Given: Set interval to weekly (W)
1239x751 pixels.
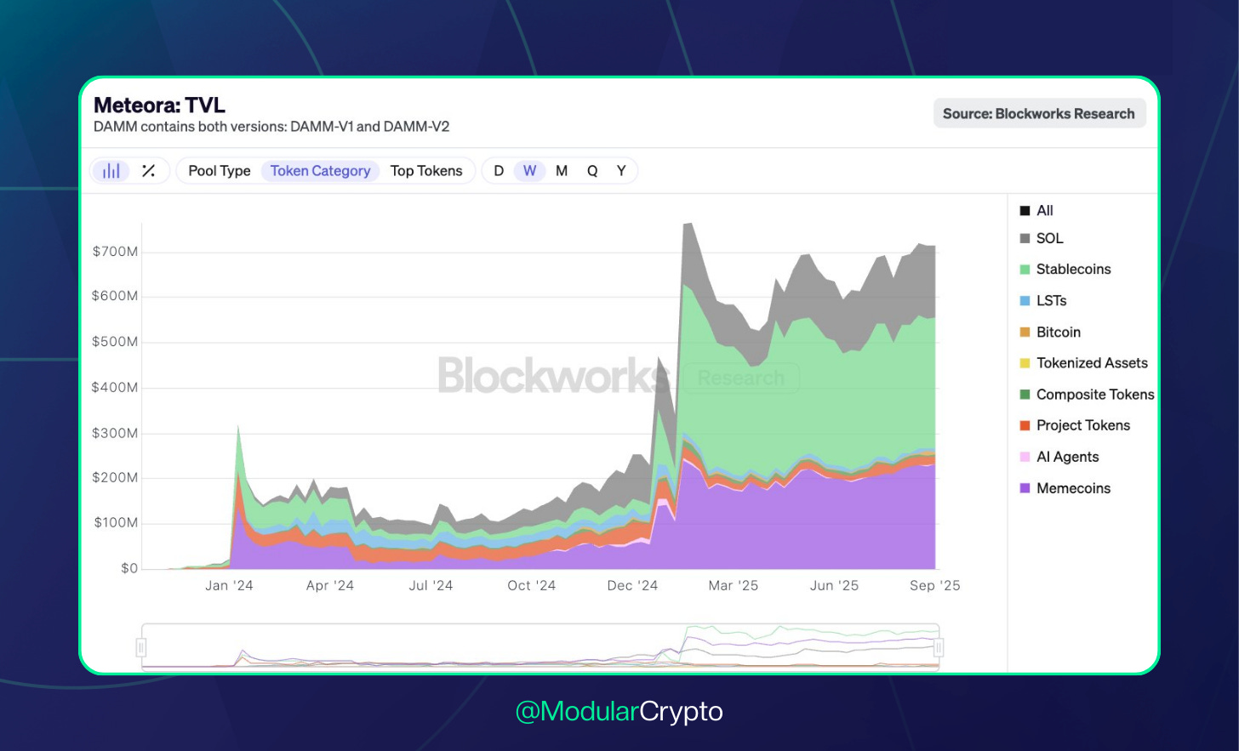Looking at the screenshot, I should pos(529,171).
